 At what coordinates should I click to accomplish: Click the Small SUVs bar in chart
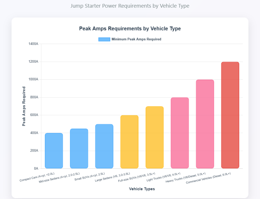104,146
